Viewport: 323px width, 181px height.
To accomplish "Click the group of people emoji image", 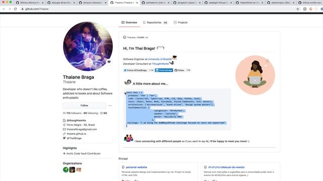I will (128, 138).
